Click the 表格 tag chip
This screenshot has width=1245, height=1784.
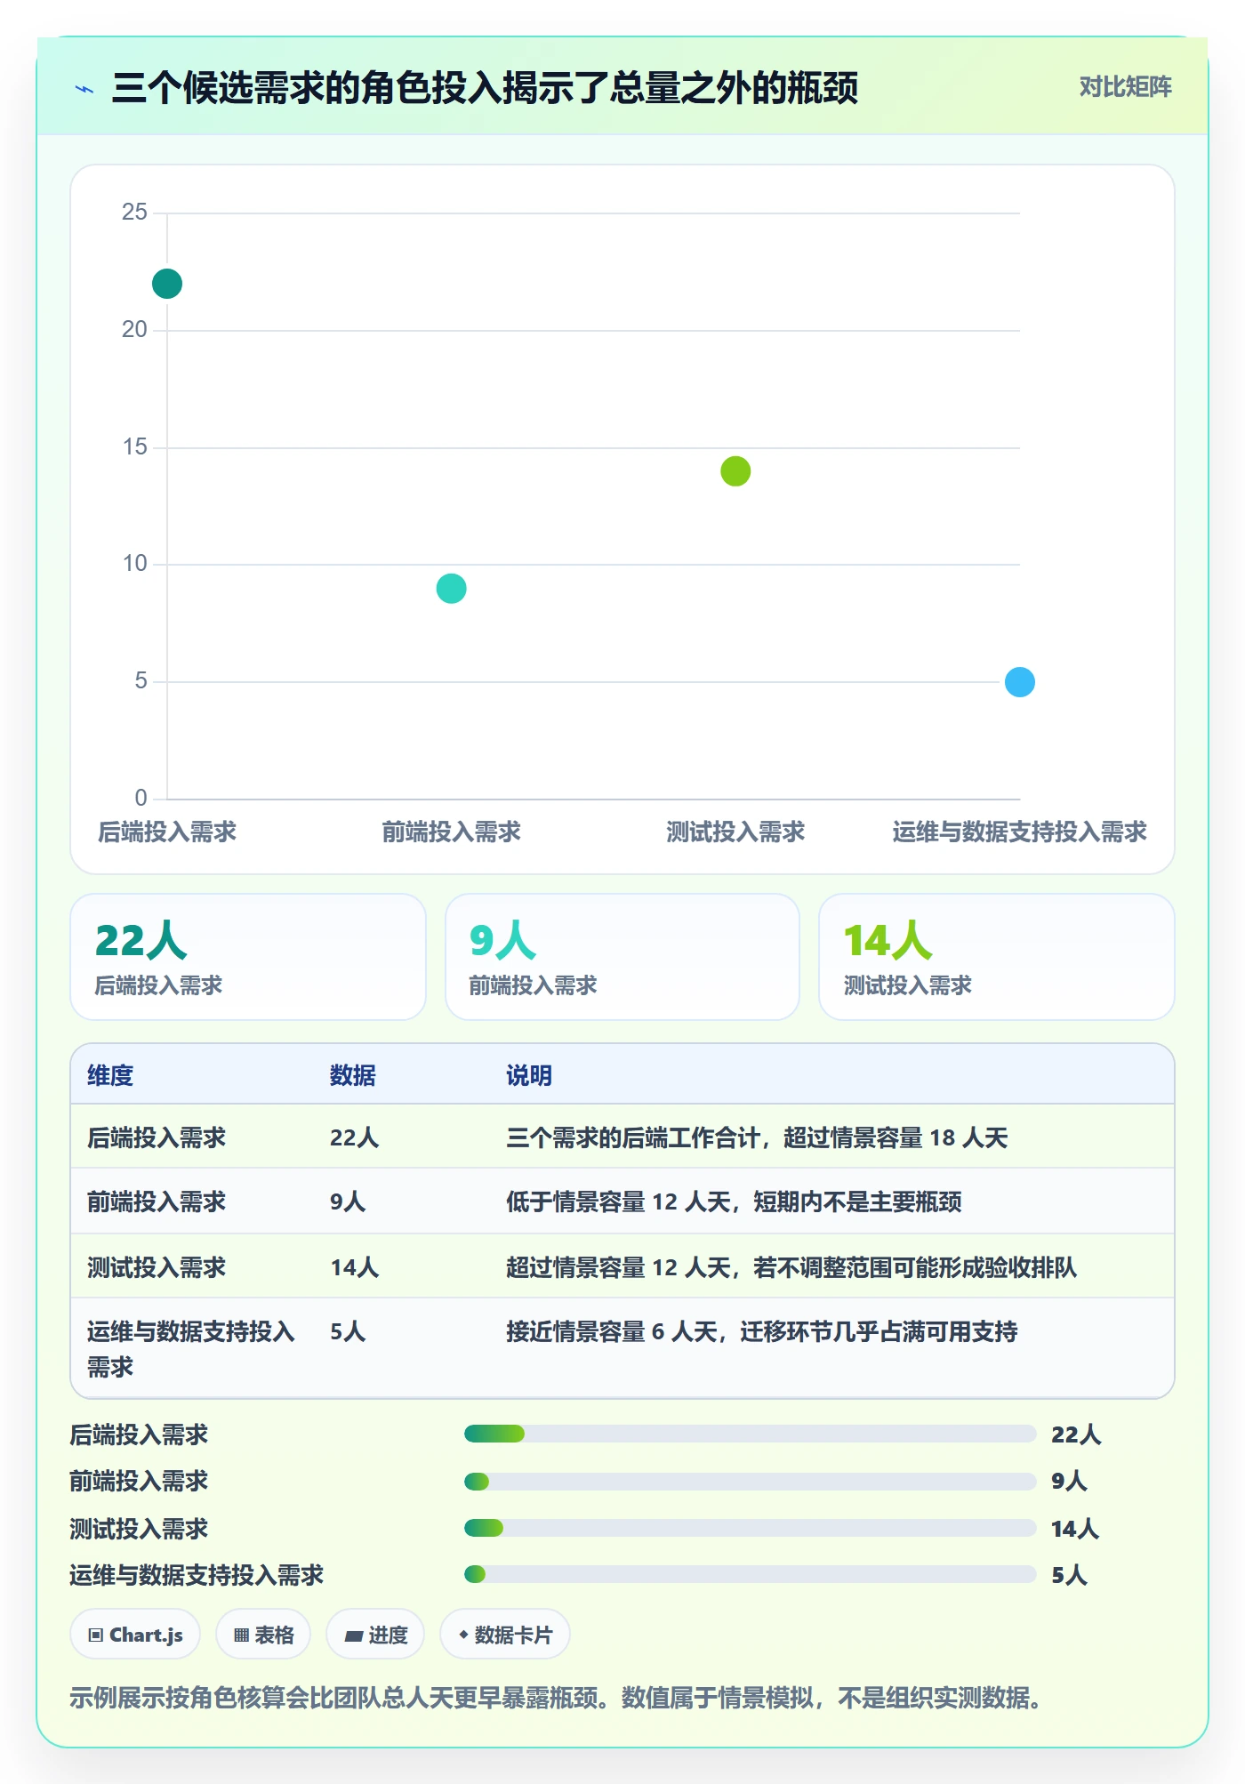tap(263, 1635)
